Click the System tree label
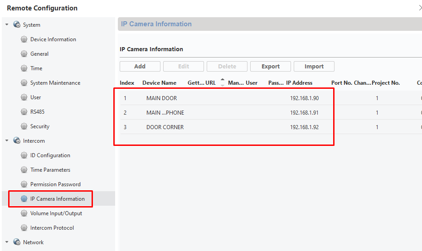 (31, 25)
